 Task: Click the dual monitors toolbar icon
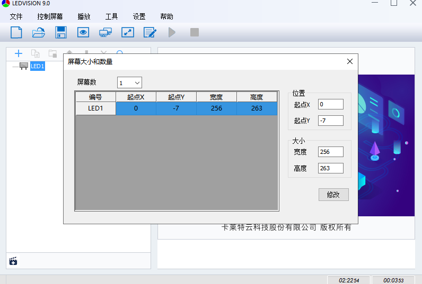(x=105, y=32)
